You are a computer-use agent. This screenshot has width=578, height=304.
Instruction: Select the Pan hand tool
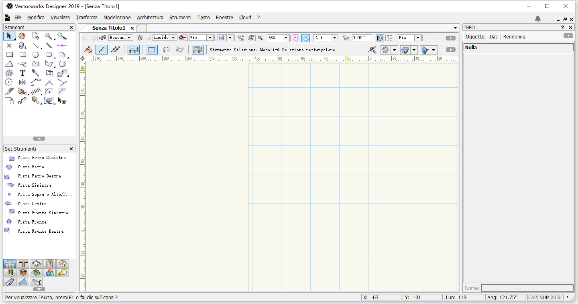pyautogui.click(x=22, y=36)
